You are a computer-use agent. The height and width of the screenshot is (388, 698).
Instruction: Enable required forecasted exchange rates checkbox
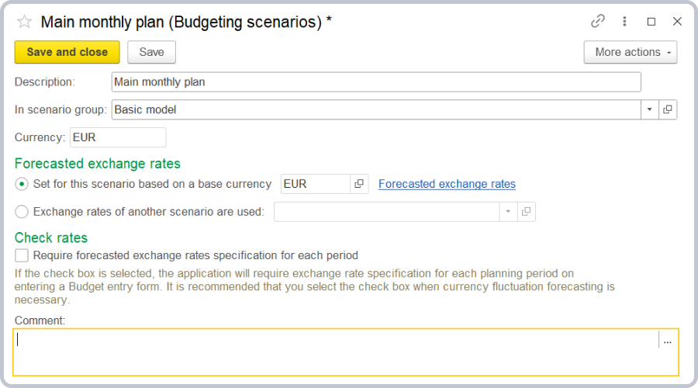(22, 255)
